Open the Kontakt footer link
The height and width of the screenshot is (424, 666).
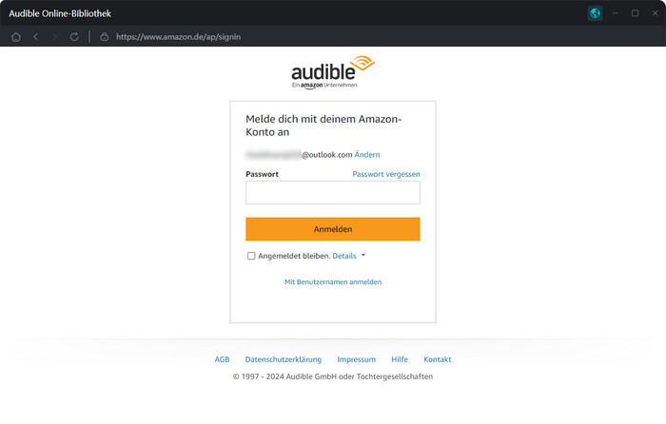(438, 359)
